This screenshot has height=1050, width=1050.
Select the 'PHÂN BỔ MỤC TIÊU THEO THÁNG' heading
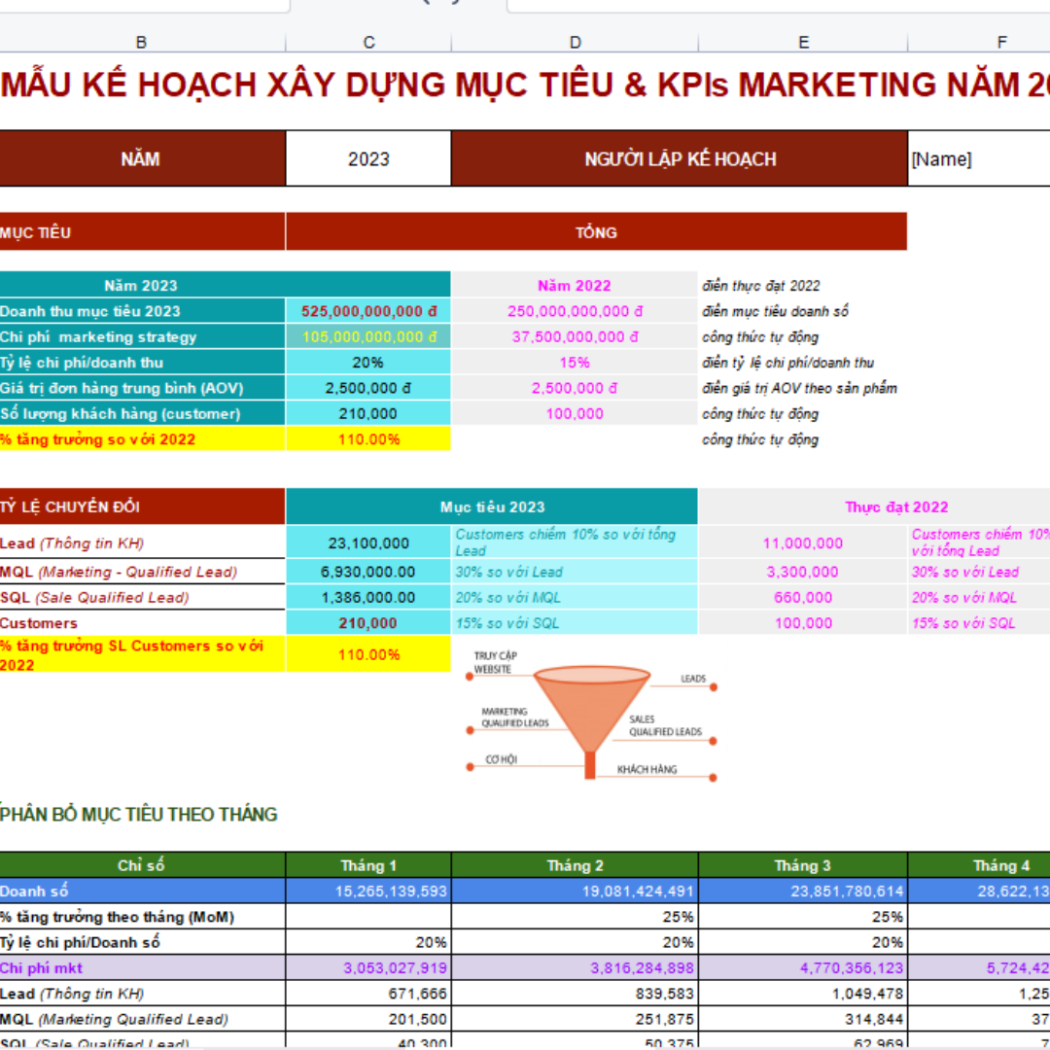[139, 814]
